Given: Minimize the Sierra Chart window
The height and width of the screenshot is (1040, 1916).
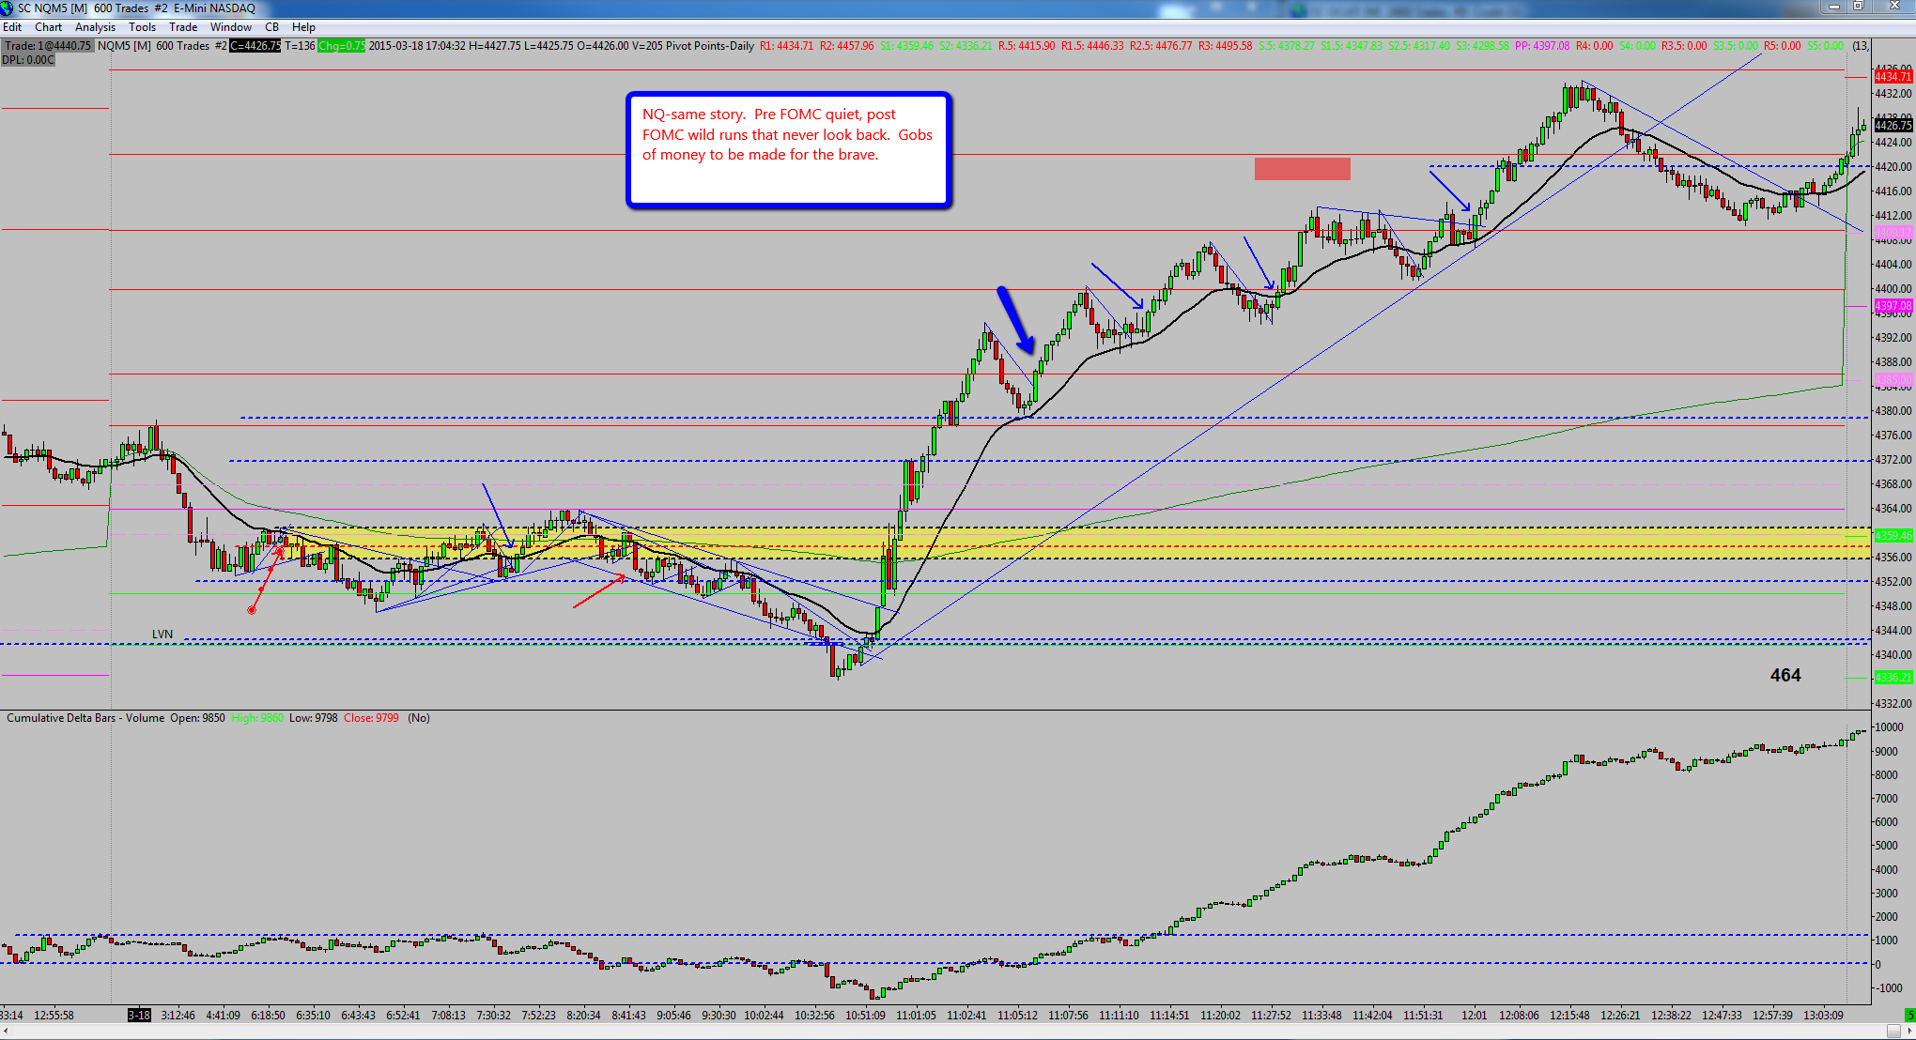Looking at the screenshot, I should click(x=1833, y=7).
